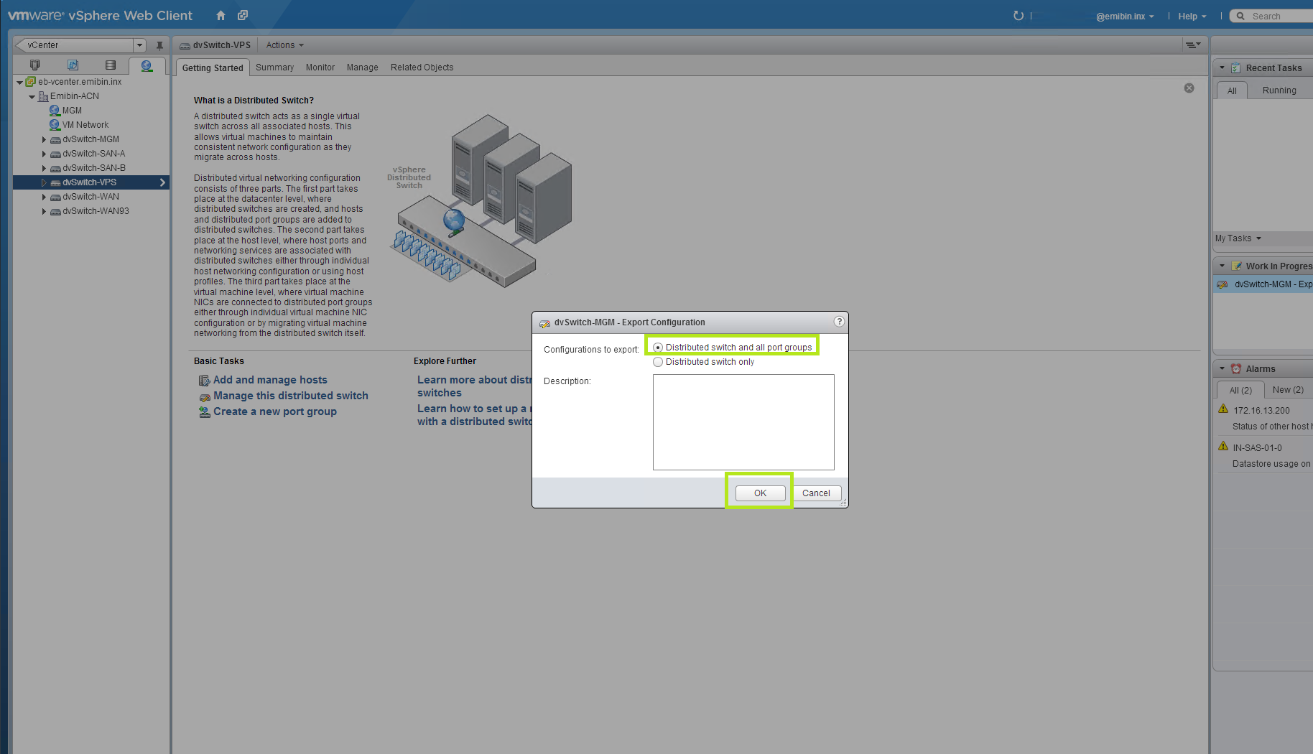Show All (2) alarms tab

[1240, 390]
